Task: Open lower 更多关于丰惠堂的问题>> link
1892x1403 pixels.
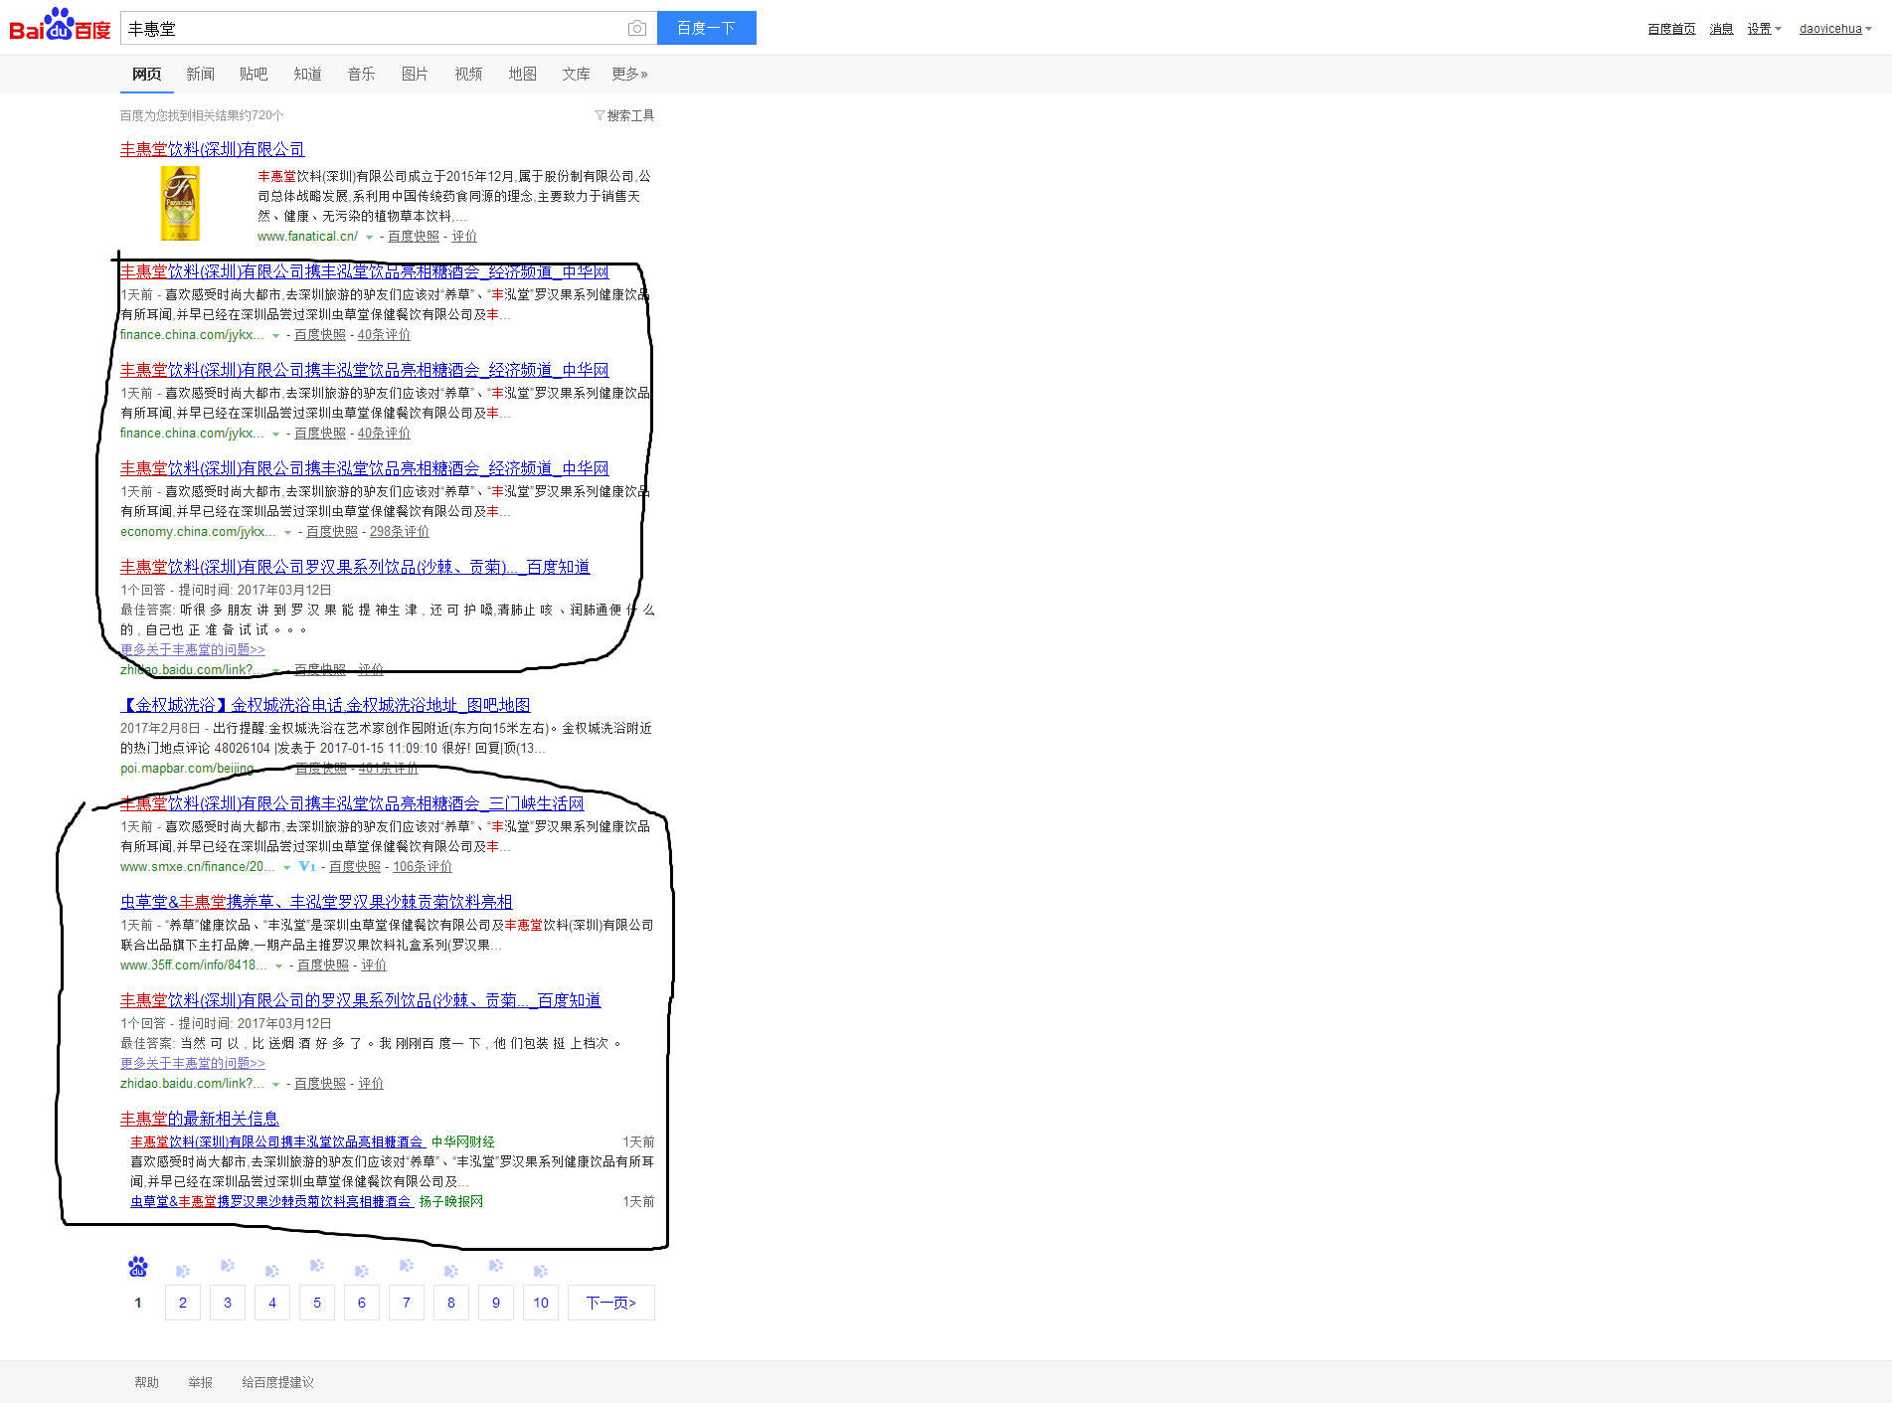Action: click(x=193, y=1063)
